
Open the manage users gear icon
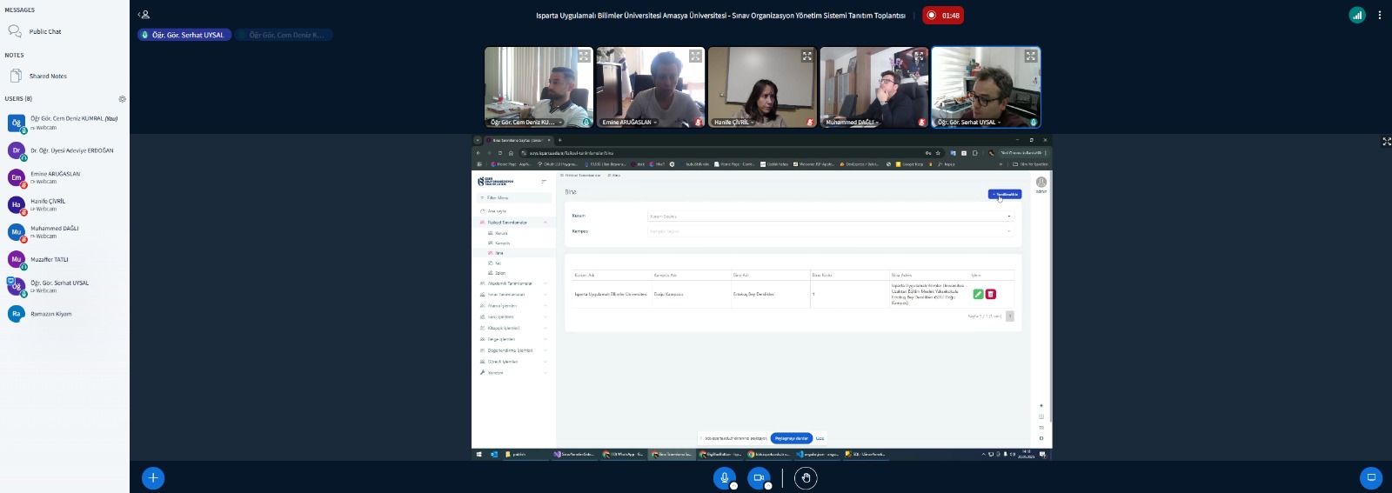tap(122, 99)
